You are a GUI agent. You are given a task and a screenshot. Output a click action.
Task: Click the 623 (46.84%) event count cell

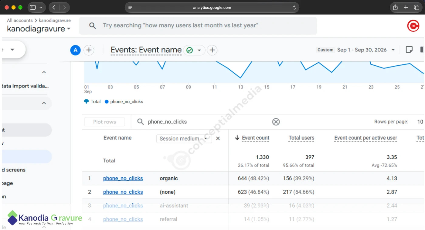tap(253, 192)
